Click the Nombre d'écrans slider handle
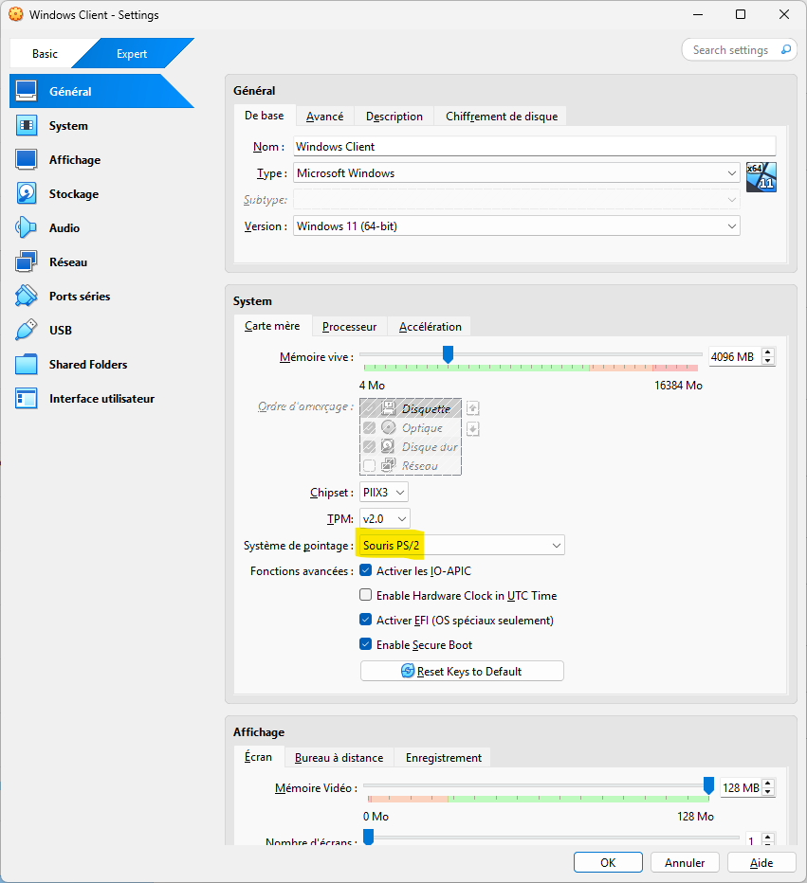 (368, 837)
